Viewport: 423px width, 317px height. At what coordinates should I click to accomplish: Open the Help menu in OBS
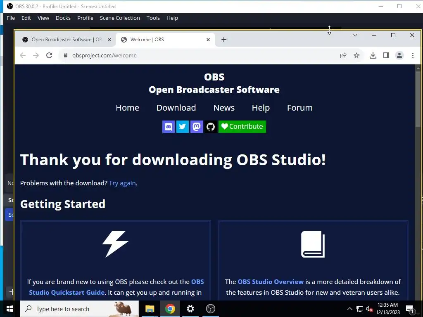click(x=172, y=18)
